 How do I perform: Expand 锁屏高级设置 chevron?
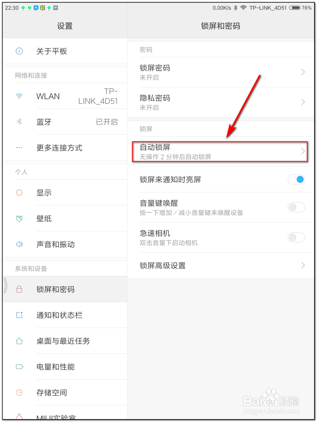coord(303,265)
